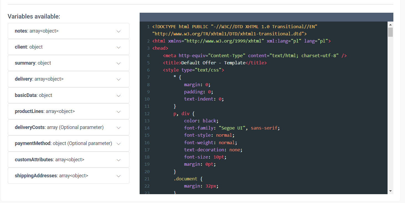Click the code editor scrollbar thumb

click(390, 32)
